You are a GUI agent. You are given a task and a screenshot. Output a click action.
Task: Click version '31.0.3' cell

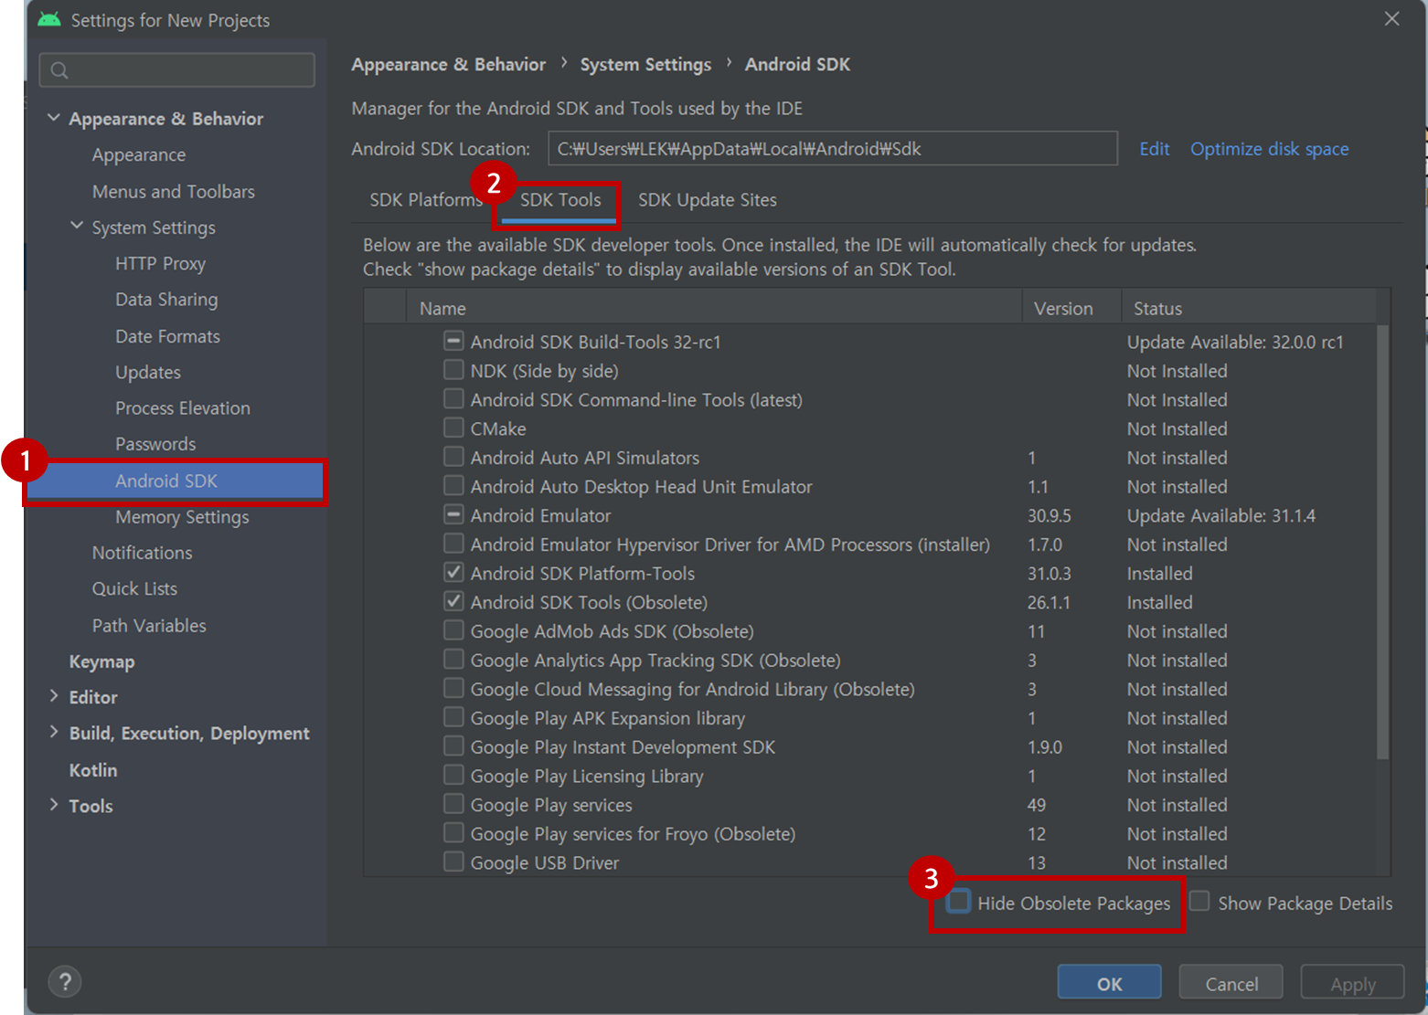click(x=1049, y=573)
